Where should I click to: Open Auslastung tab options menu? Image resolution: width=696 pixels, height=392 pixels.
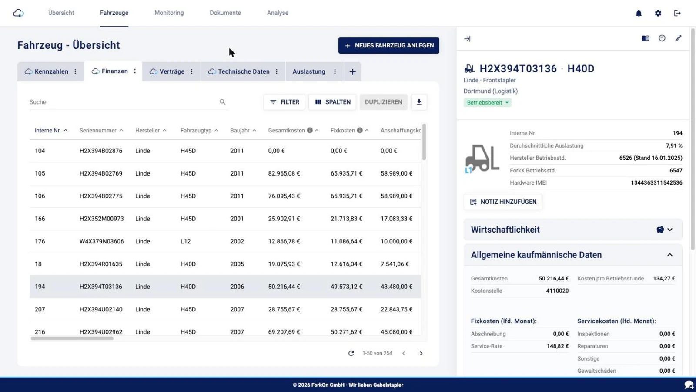pos(335,71)
